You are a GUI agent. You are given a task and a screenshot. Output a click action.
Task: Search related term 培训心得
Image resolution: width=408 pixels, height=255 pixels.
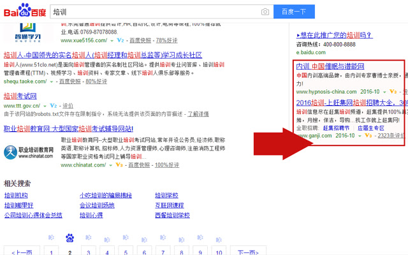[x=91, y=215]
